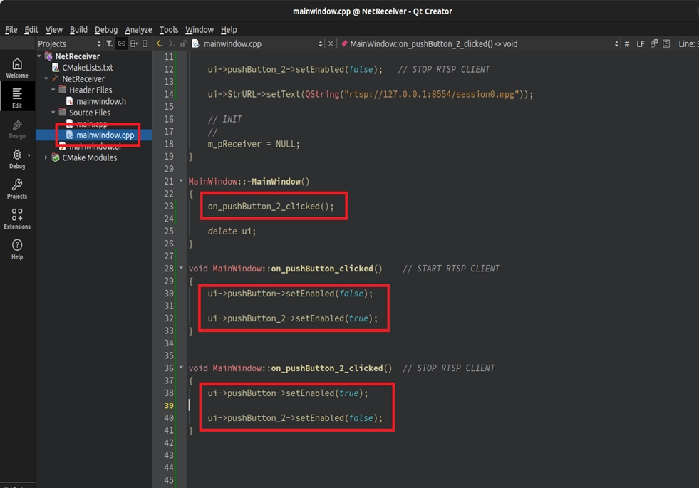The width and height of the screenshot is (699, 488).
Task: Open the Debug menu
Action: (x=106, y=29)
